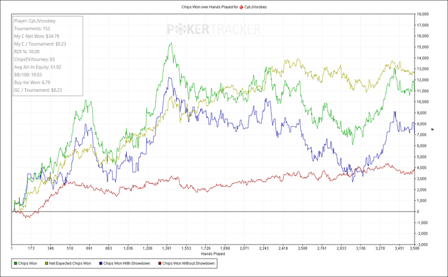This screenshot has width=448, height=277.
Task: Select the 'Chips Won Without Showdown' legend label
Action: 188,264
